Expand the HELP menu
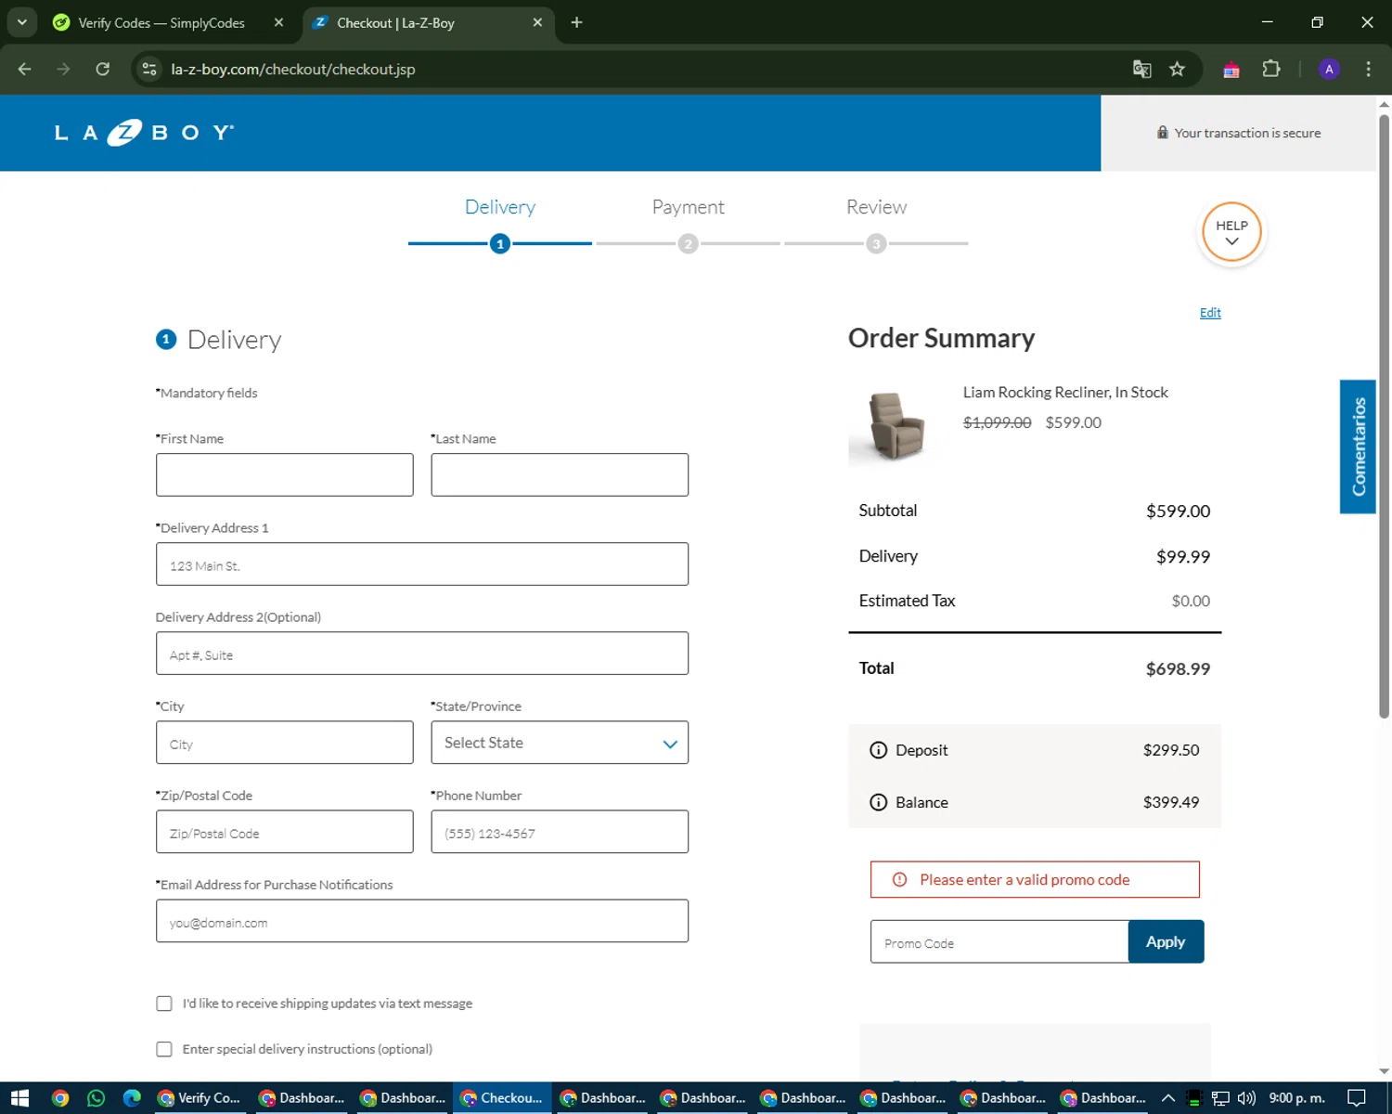The width and height of the screenshot is (1392, 1114). pos(1231,233)
